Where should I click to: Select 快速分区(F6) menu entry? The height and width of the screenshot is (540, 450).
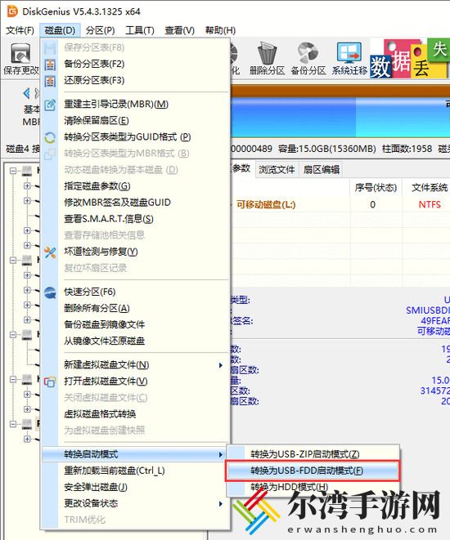(90, 292)
